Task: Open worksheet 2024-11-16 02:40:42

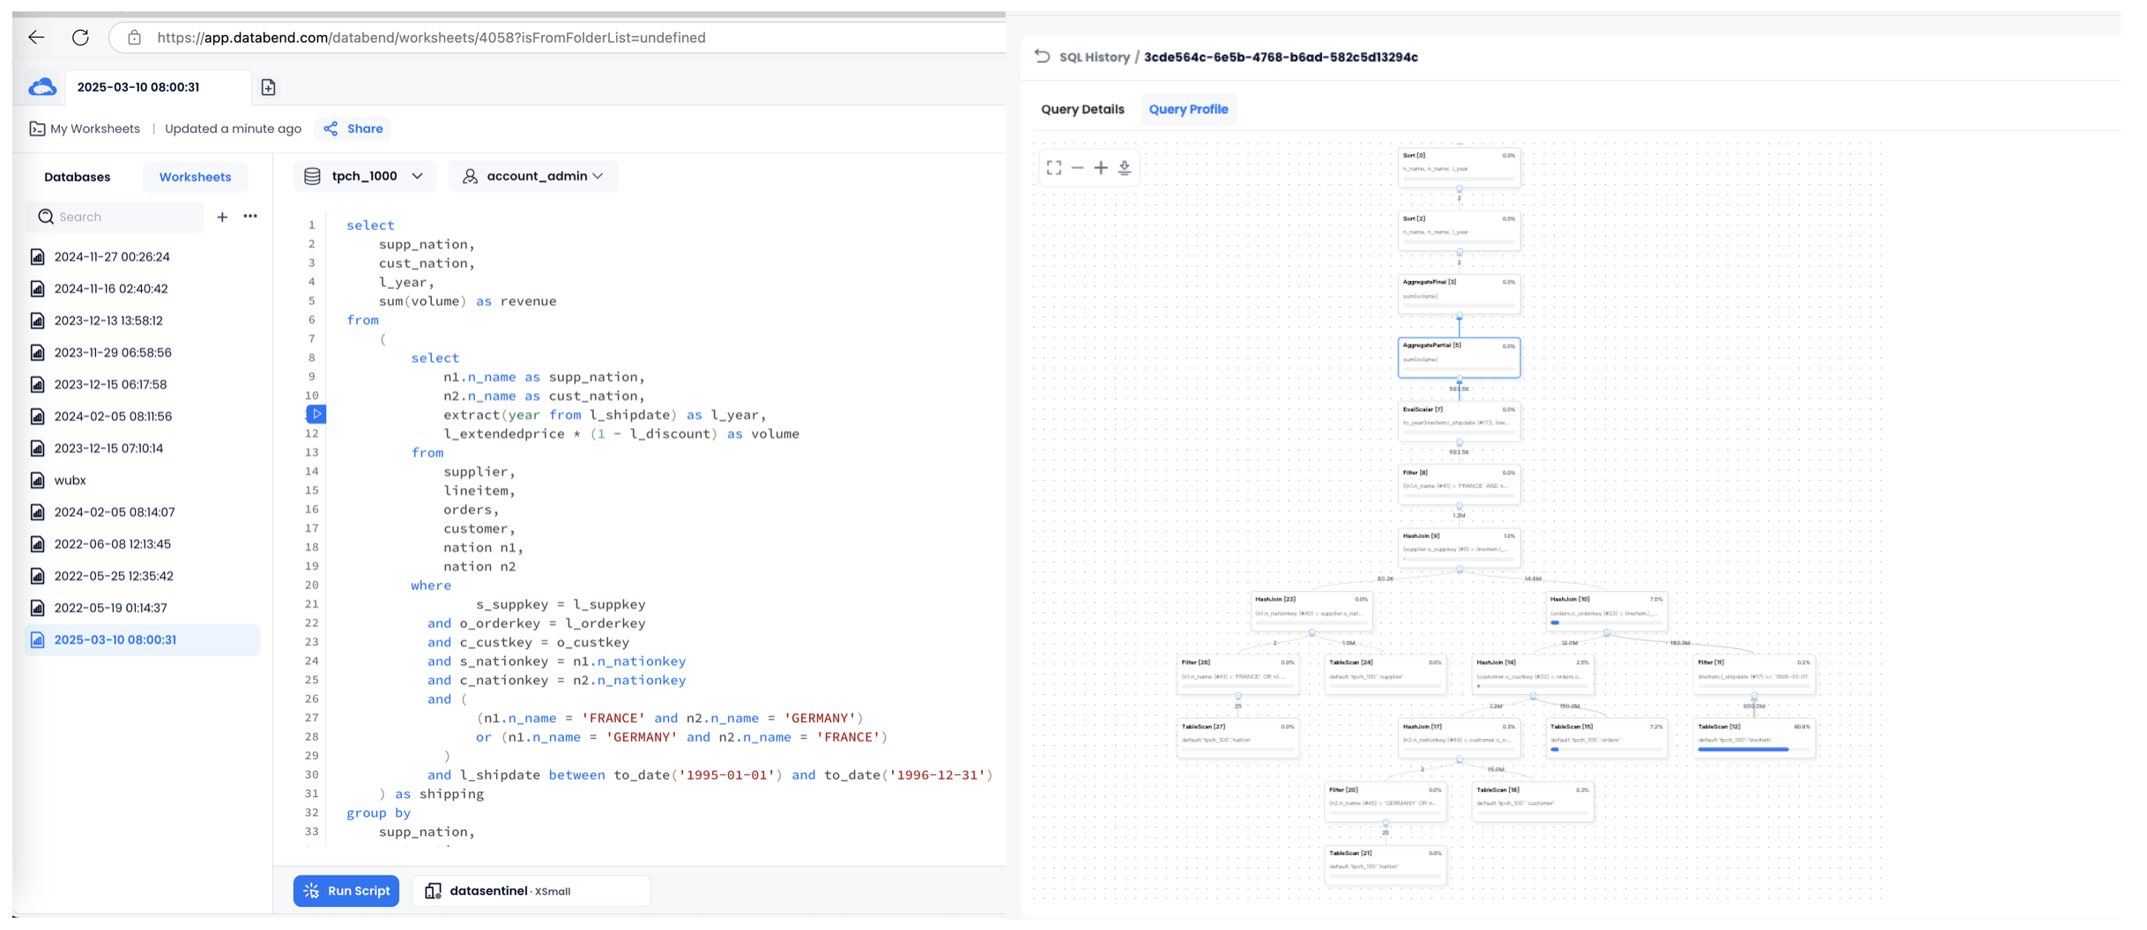Action: pyautogui.click(x=143, y=289)
